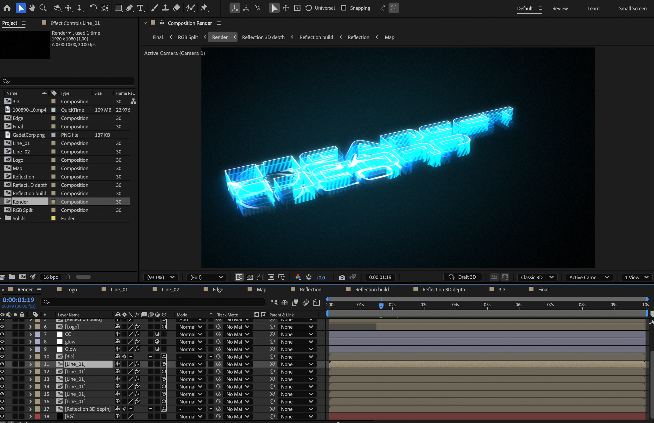Click the red label swatch of BG layer

click(37, 416)
